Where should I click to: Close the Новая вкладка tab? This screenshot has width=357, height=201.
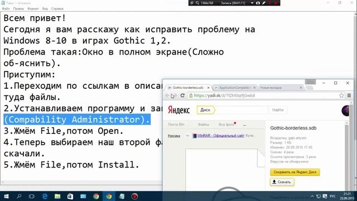click(x=301, y=88)
